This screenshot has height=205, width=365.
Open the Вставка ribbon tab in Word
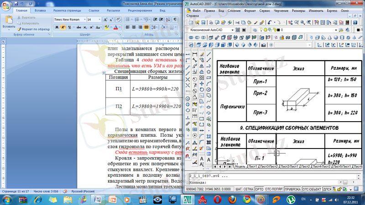(x=40, y=10)
